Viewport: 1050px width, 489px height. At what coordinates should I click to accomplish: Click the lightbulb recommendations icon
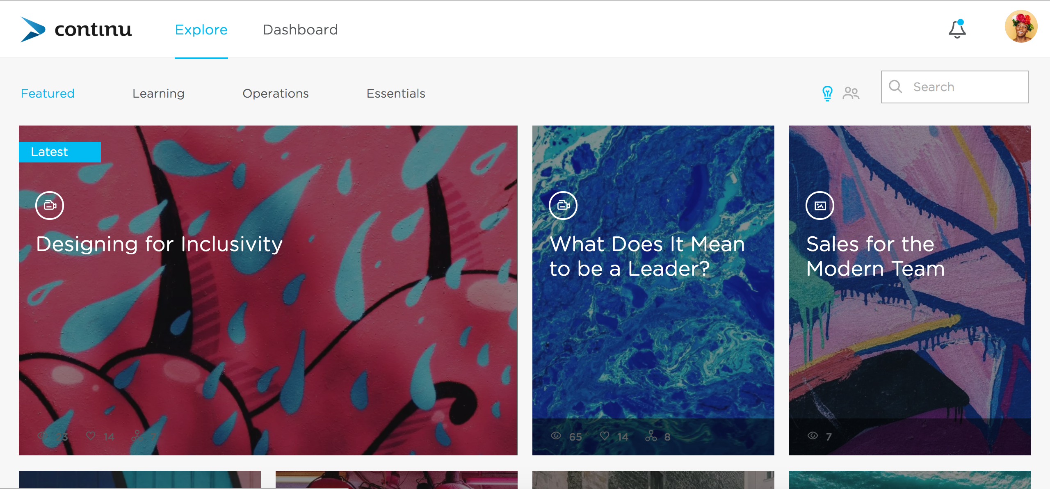click(x=827, y=94)
